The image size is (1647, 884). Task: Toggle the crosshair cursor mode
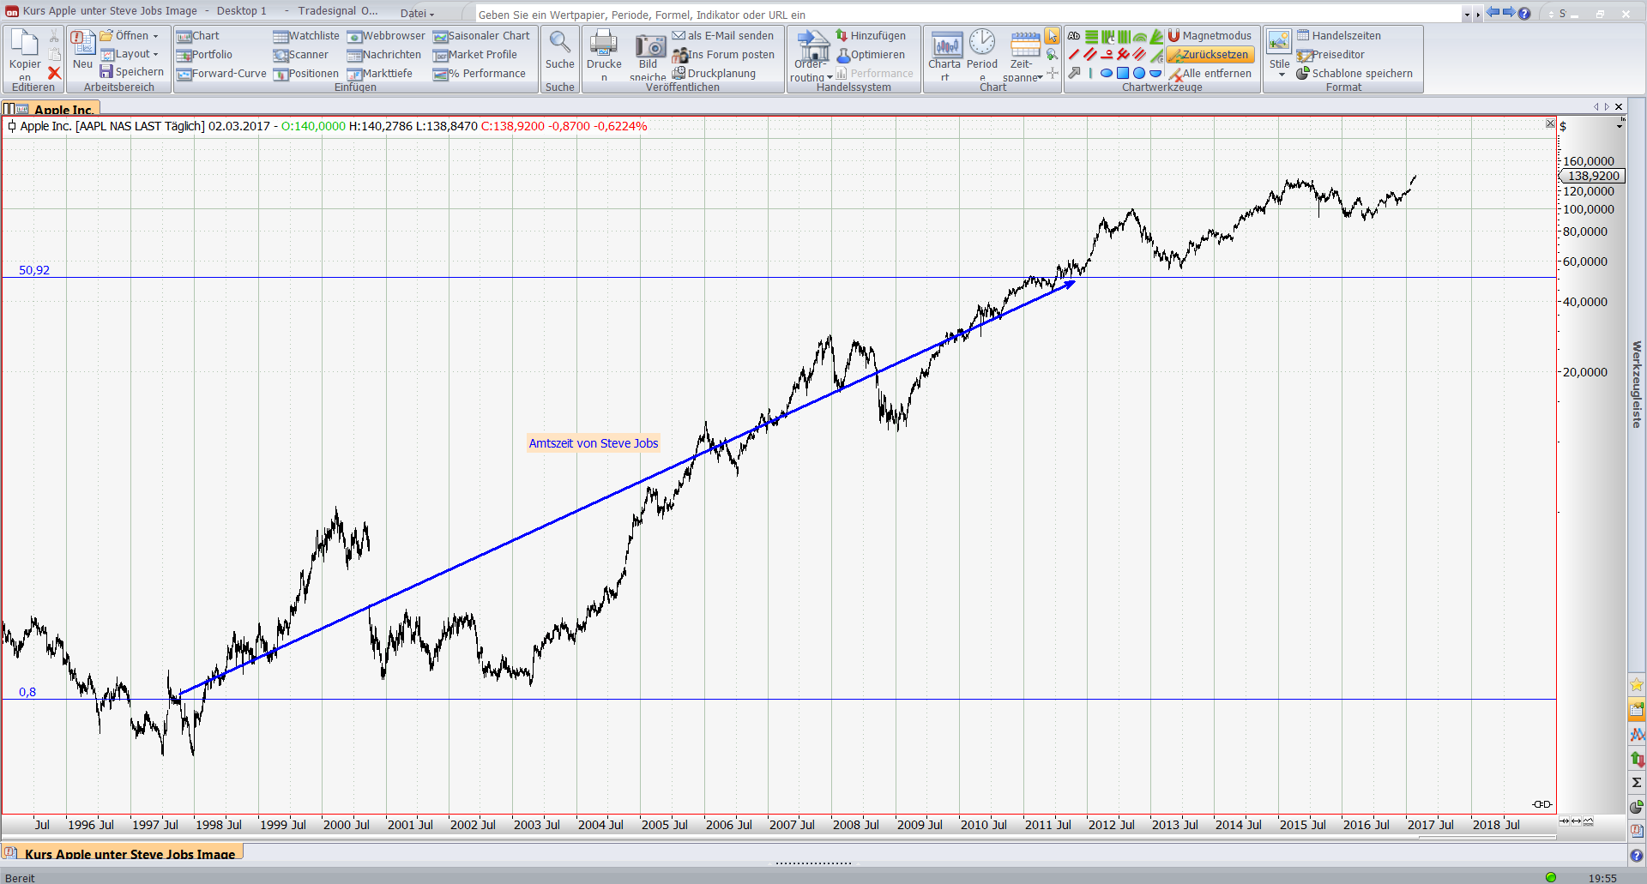1053,74
